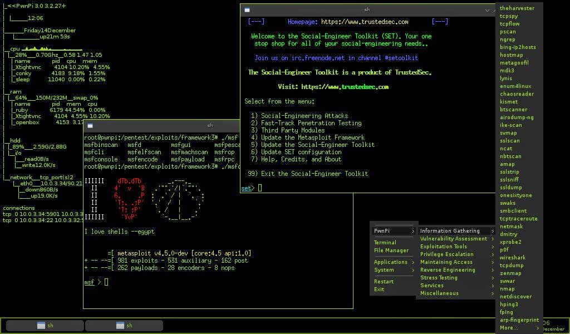The width and height of the screenshot is (570, 334).
Task: Choose File Manager from the root menu
Action: (x=391, y=250)
